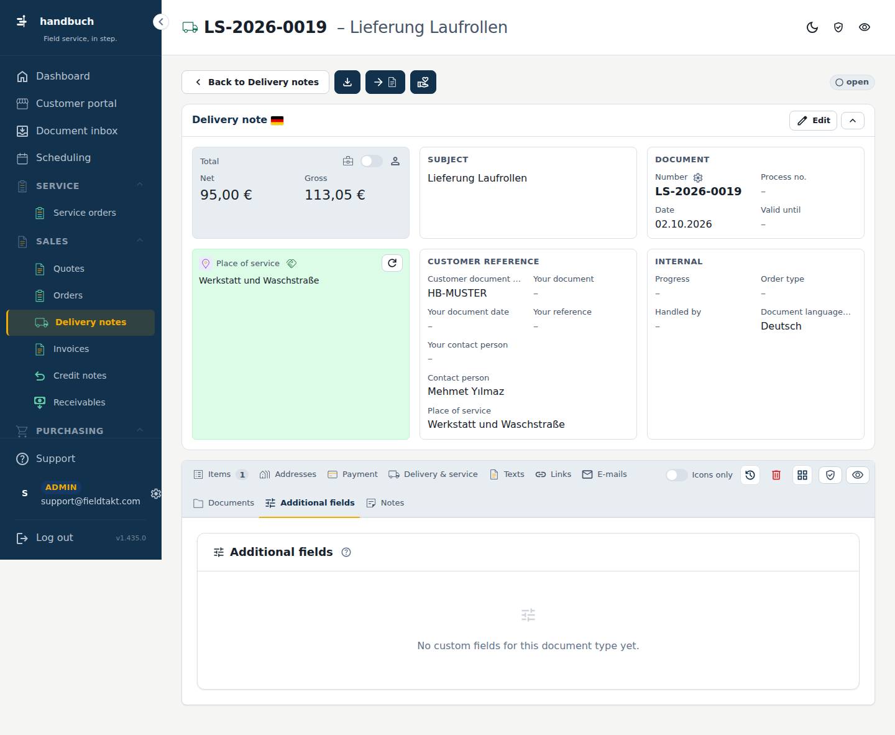Open document number settings gear
This screenshot has height=735, width=895.
[x=698, y=177]
